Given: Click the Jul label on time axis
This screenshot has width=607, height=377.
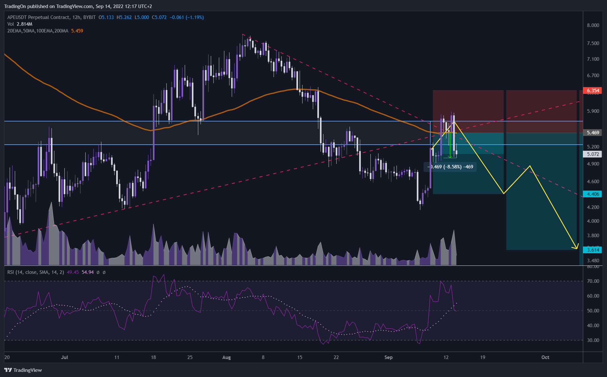Looking at the screenshot, I should coord(65,357).
